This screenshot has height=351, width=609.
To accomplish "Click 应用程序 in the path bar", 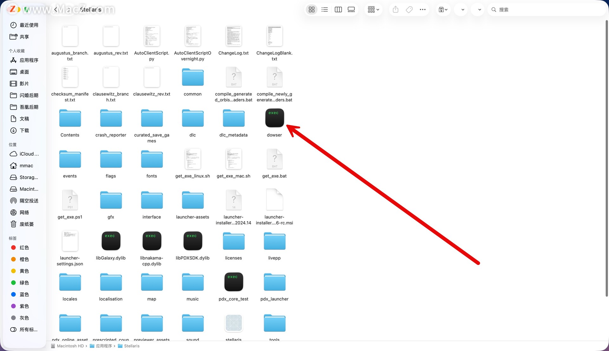I will (x=103, y=346).
